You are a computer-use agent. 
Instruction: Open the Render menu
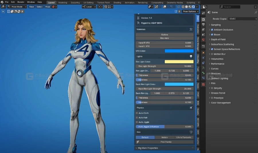(21, 2)
